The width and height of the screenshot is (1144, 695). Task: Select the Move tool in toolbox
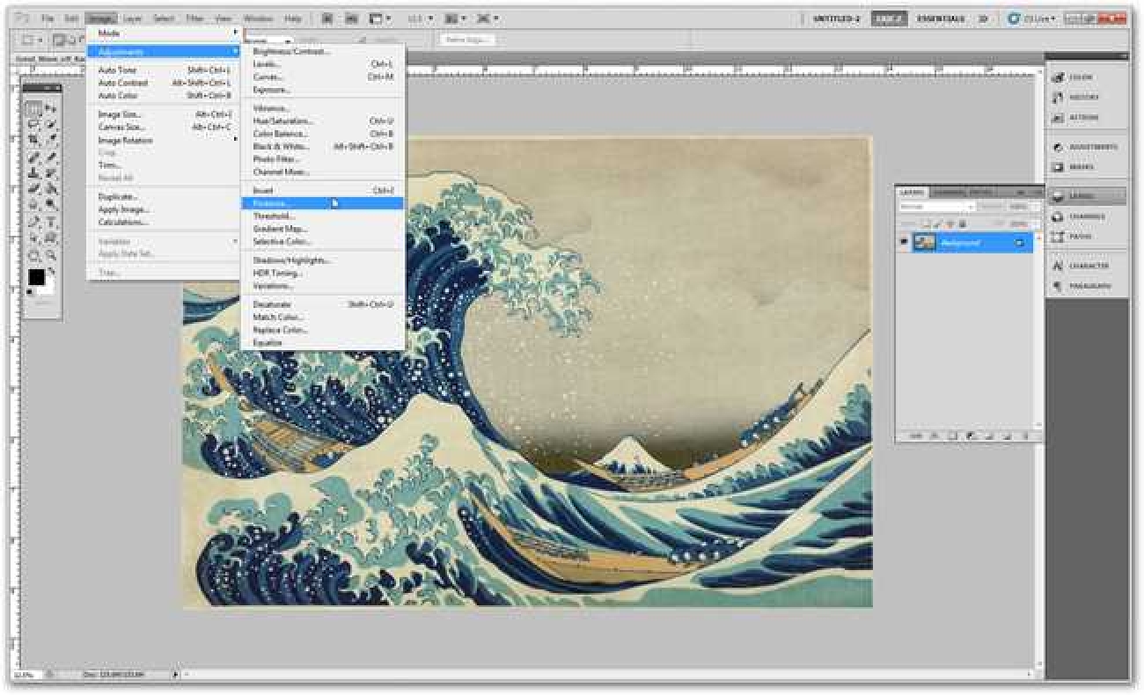point(51,110)
